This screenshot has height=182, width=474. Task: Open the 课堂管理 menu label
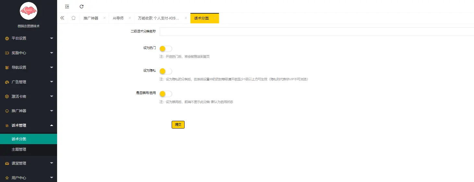point(19,164)
